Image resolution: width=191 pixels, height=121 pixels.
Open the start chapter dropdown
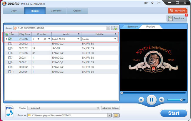[x=38, y=39]
